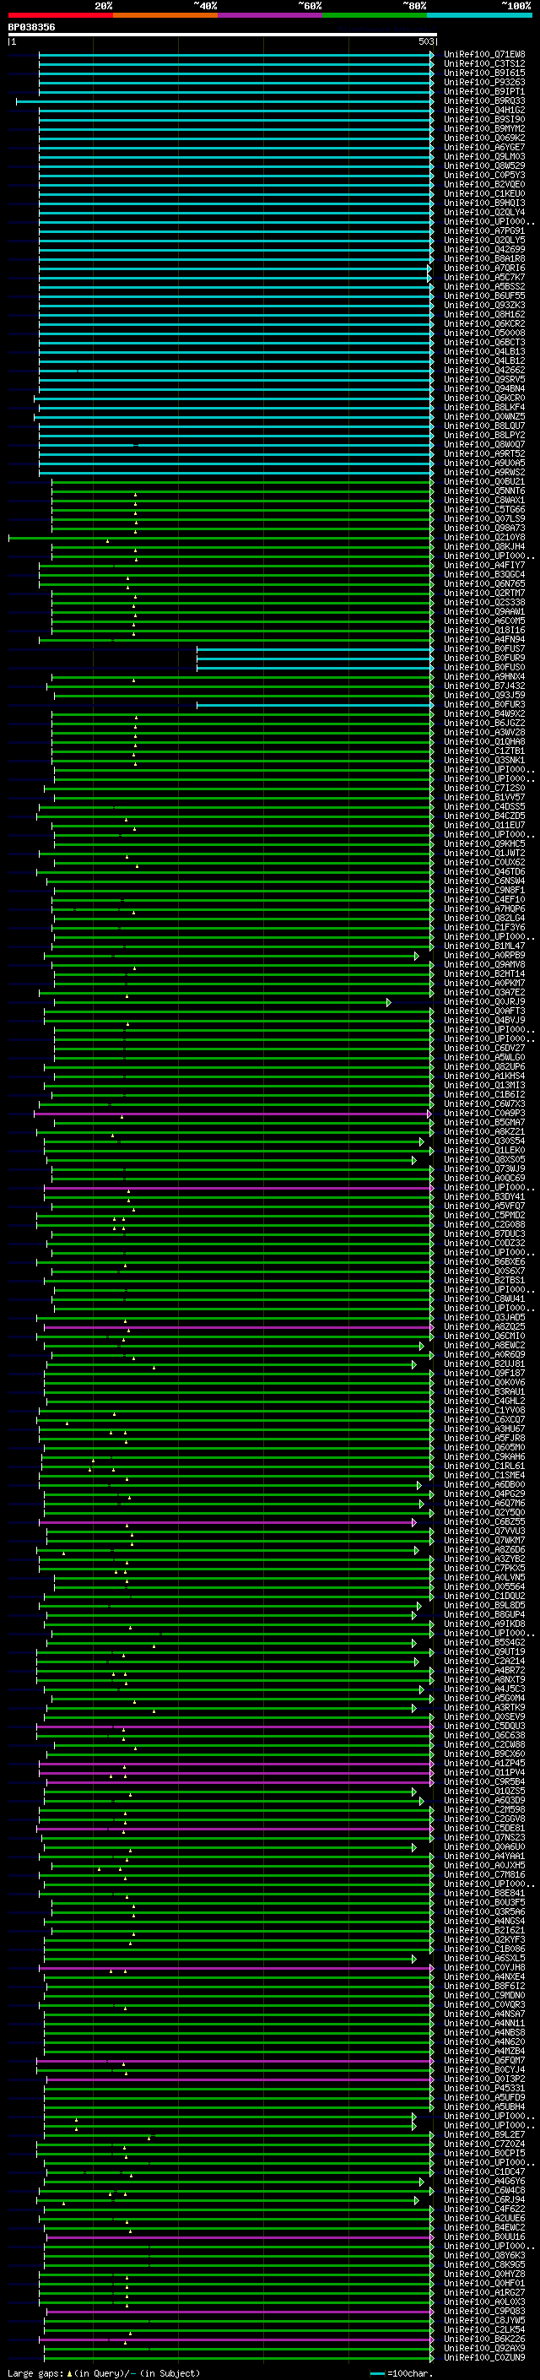Select hit UniRef100_Q210Y8
Image resolution: width=540 pixels, height=2380 pixels.
pyautogui.click(x=484, y=538)
